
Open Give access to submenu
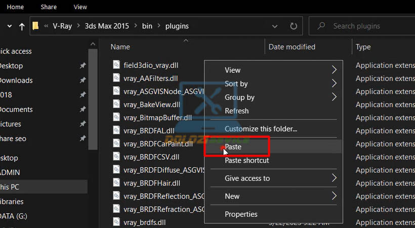click(x=273, y=178)
